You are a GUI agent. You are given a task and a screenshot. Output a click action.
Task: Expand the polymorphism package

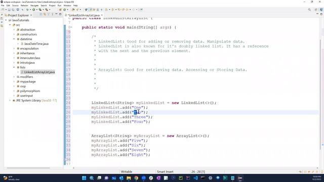coord(14,91)
